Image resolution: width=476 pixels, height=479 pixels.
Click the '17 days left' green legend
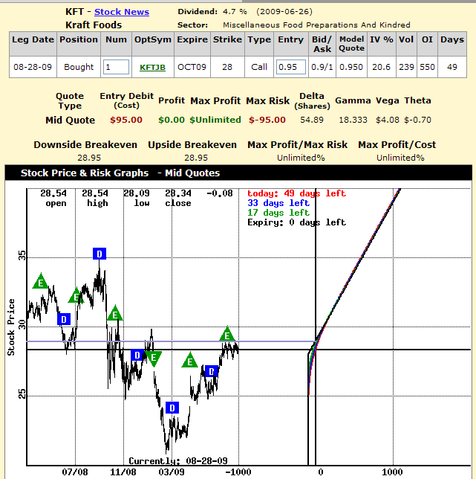coord(278,213)
